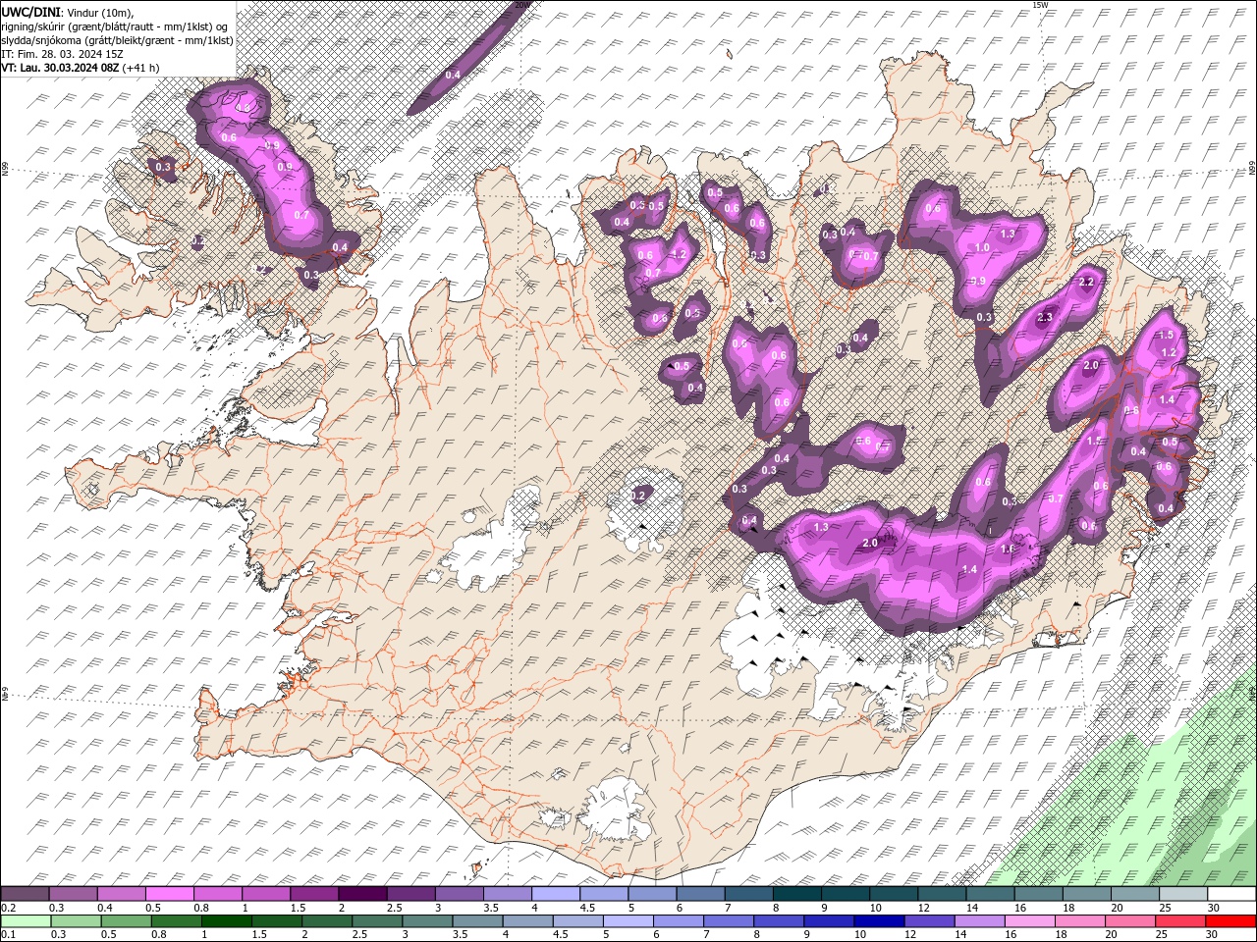Click lower legend swatch between 25 and 30
This screenshot has width=1257, height=942.
click(1180, 921)
